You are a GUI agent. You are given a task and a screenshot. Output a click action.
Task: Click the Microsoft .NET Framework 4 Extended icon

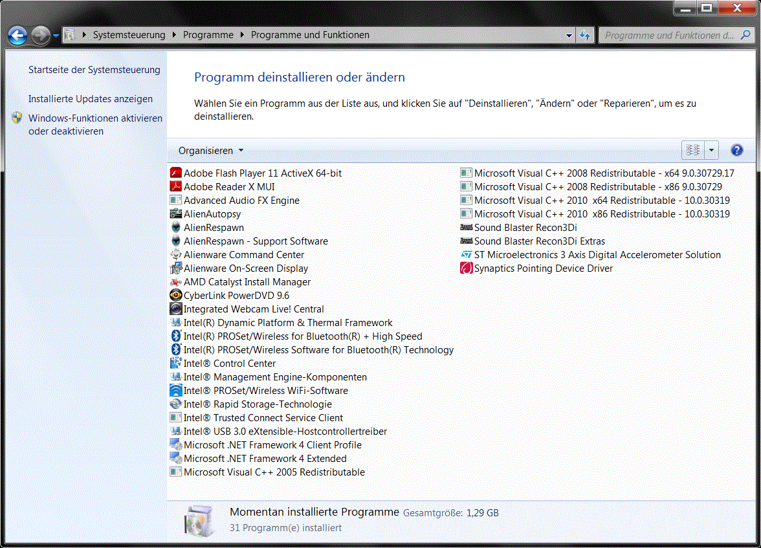176,458
